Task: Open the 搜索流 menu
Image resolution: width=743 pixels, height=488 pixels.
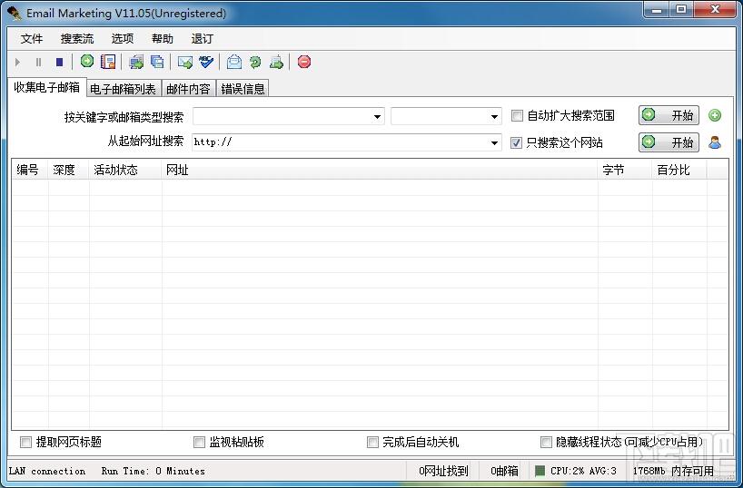Action: (77, 39)
